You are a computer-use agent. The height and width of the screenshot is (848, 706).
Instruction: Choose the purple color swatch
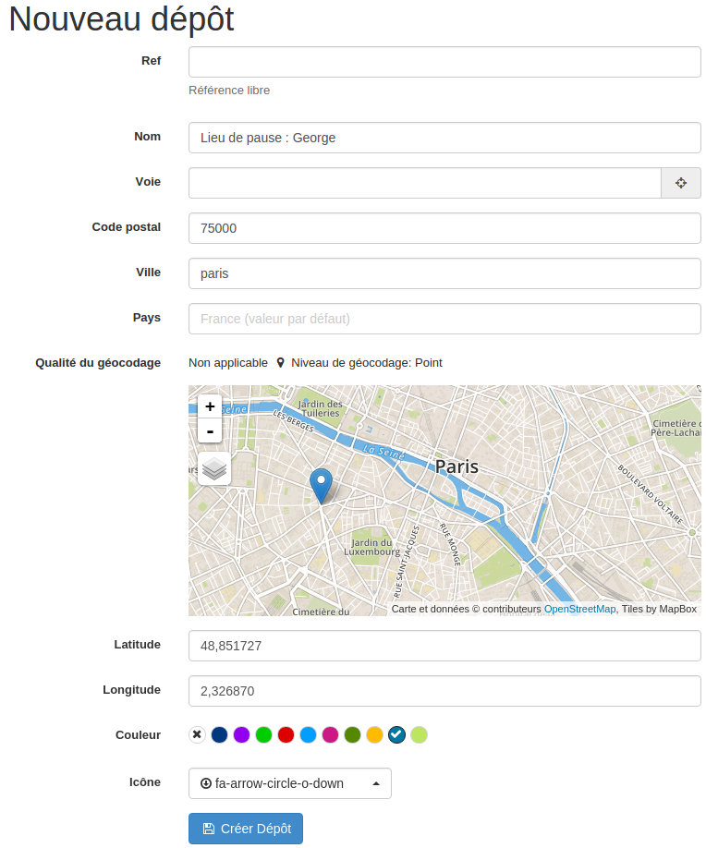(x=241, y=735)
